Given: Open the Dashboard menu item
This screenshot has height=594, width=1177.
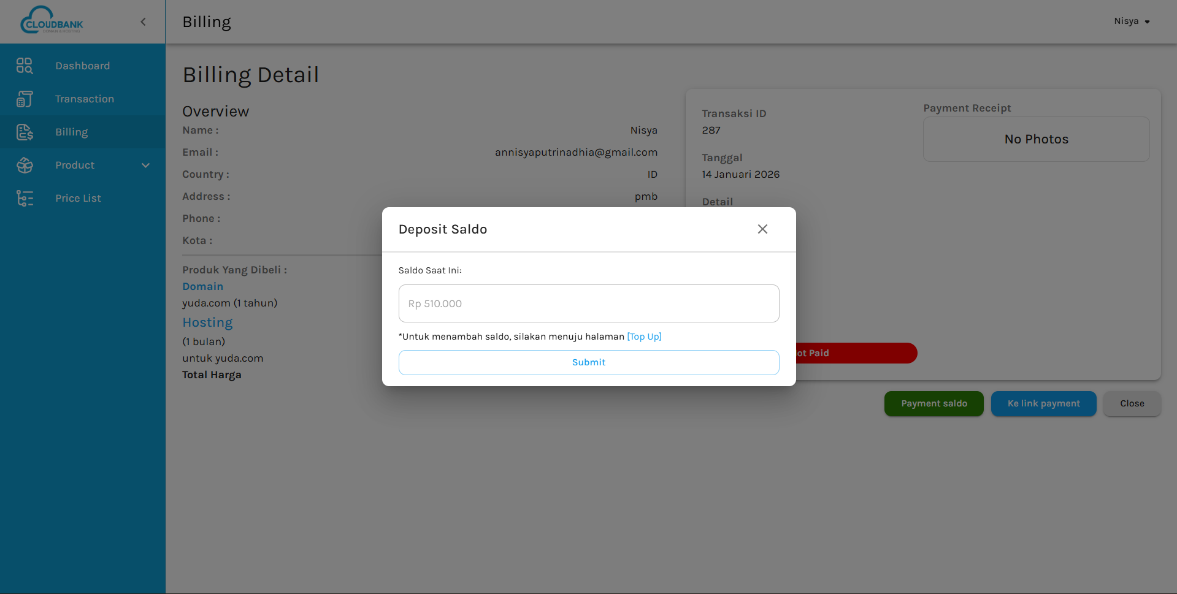Looking at the screenshot, I should (82, 66).
